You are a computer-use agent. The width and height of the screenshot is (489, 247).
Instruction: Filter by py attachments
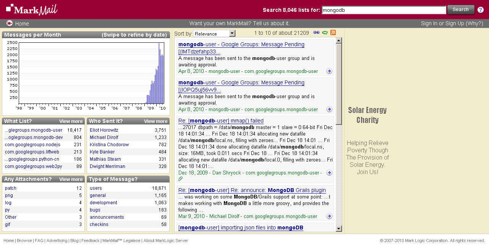(x=7, y=210)
